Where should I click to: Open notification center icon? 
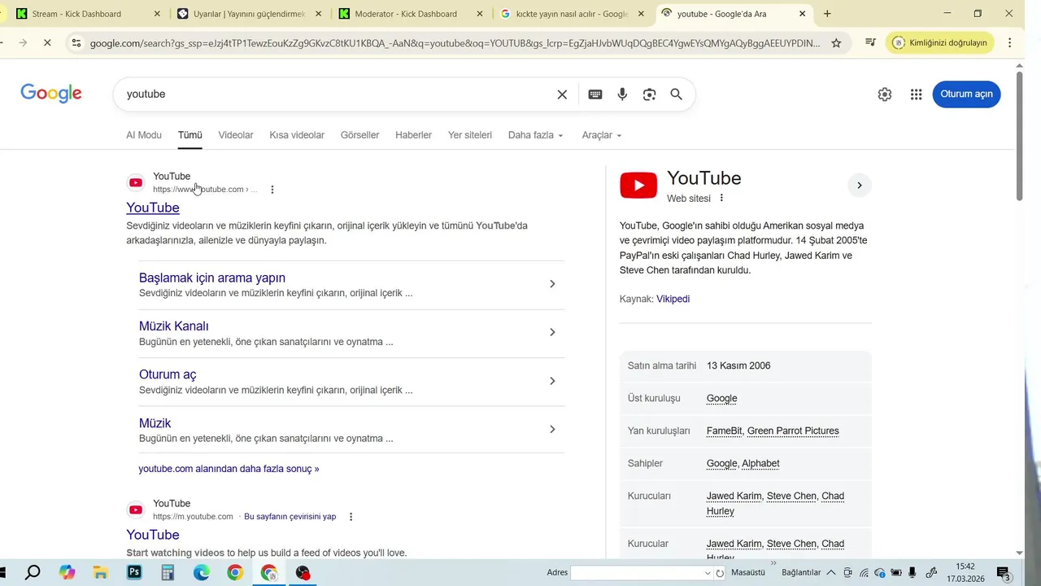tap(1004, 573)
